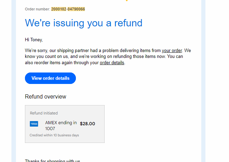Click the "AMEX ending in 1007" text
229x162 pixels.
pos(61,126)
